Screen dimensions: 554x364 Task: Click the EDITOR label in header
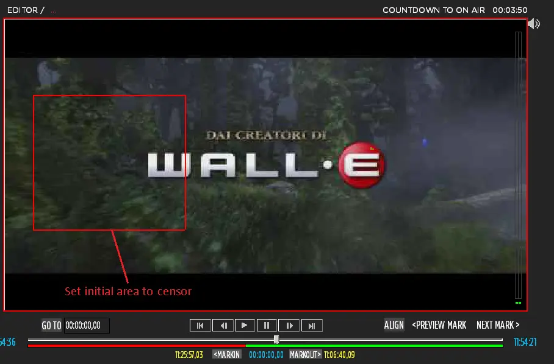click(x=22, y=10)
